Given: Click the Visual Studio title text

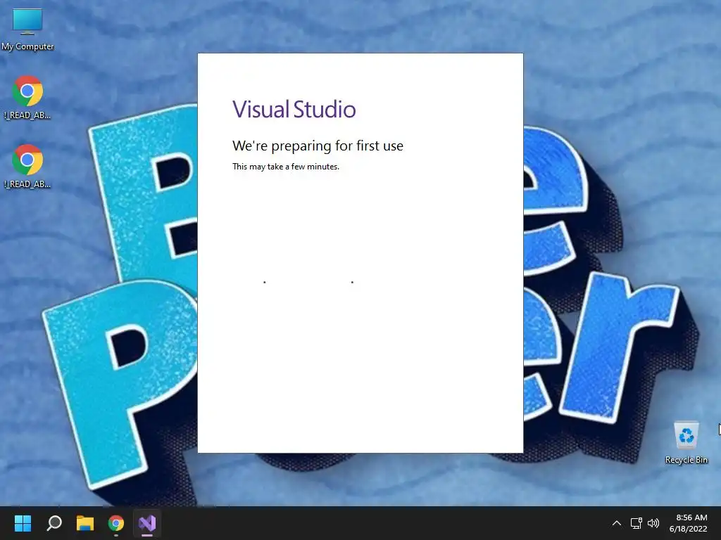Looking at the screenshot, I should pos(294,109).
